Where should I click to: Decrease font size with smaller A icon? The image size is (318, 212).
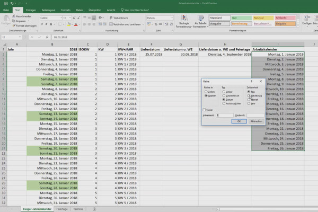[x=78, y=18]
